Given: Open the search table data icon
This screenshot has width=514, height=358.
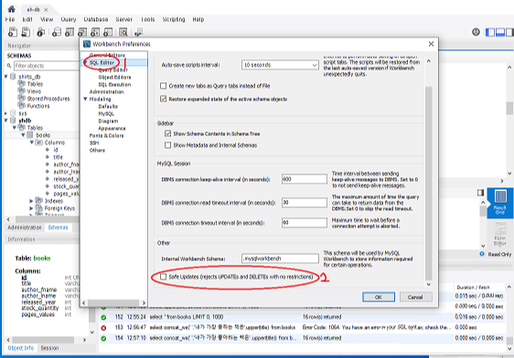Looking at the screenshot, I should point(123,32).
